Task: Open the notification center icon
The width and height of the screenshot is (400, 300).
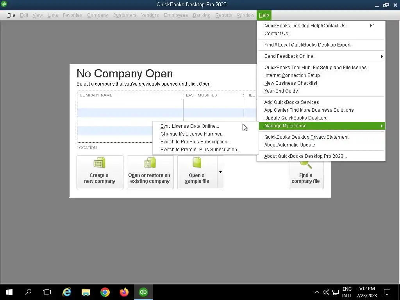Action: click(x=387, y=292)
